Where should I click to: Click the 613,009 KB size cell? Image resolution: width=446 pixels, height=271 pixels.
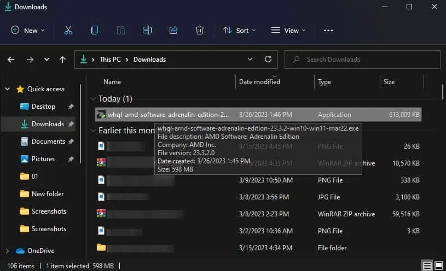[404, 115]
